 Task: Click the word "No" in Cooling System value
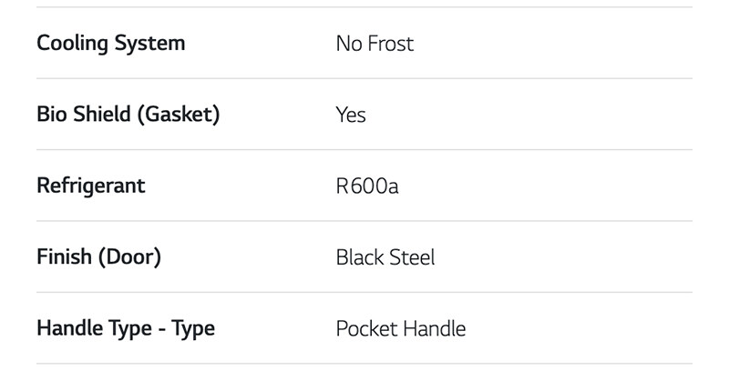point(349,44)
